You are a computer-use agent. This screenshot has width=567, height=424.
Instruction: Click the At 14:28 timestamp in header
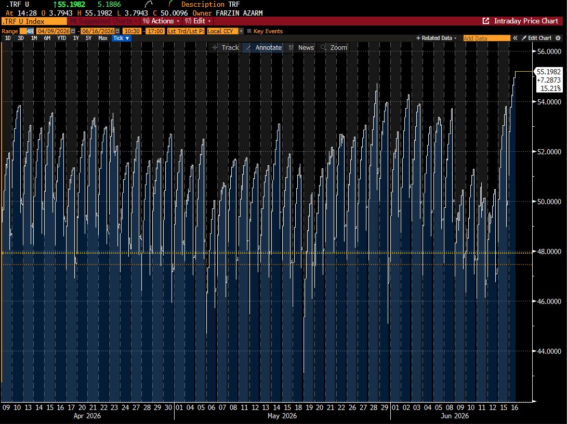pyautogui.click(x=21, y=13)
